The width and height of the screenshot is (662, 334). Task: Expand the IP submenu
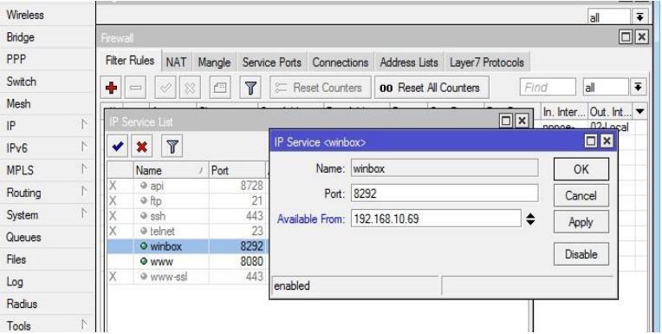click(x=48, y=126)
